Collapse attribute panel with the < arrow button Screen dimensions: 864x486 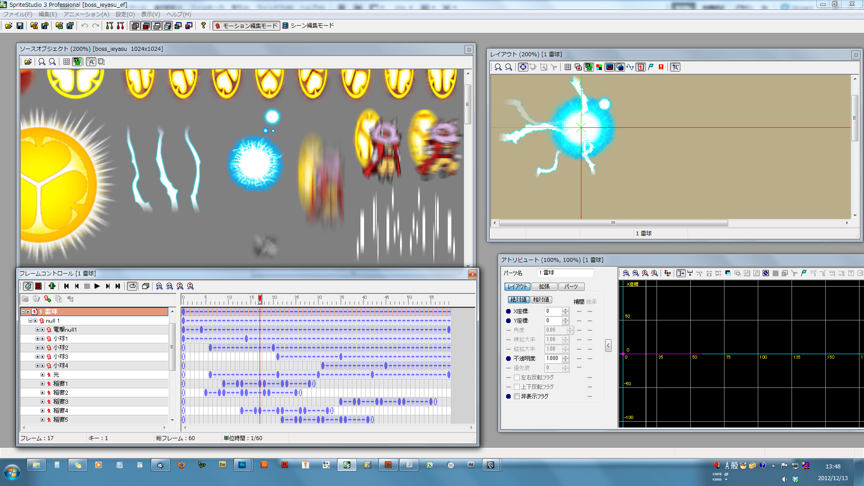point(608,346)
